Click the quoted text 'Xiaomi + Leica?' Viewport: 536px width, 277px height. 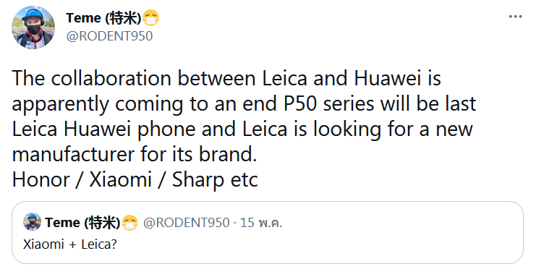pyautogui.click(x=70, y=244)
